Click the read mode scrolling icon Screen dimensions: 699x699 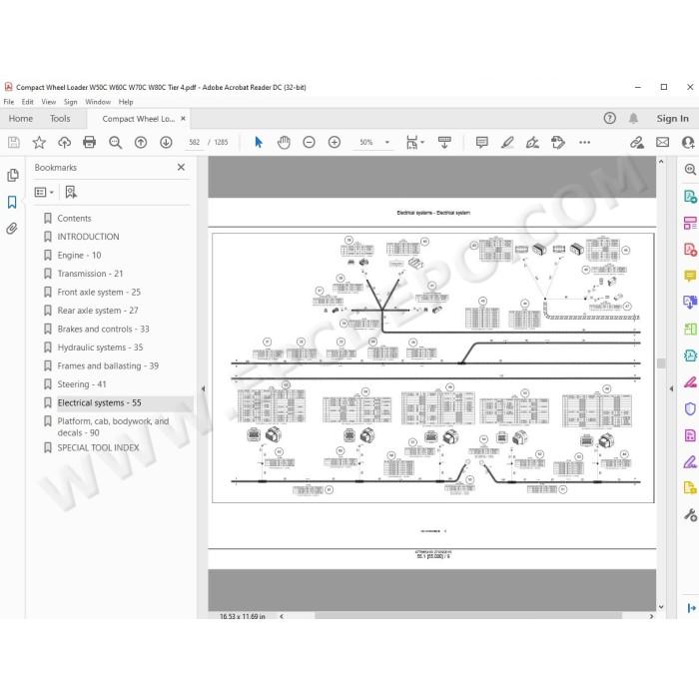[x=444, y=143]
